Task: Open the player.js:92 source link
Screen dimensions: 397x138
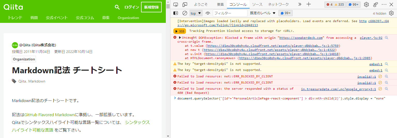Action: click(x=371, y=38)
